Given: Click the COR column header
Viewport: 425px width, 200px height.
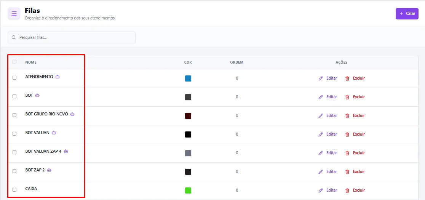Looking at the screenshot, I should point(188,62).
